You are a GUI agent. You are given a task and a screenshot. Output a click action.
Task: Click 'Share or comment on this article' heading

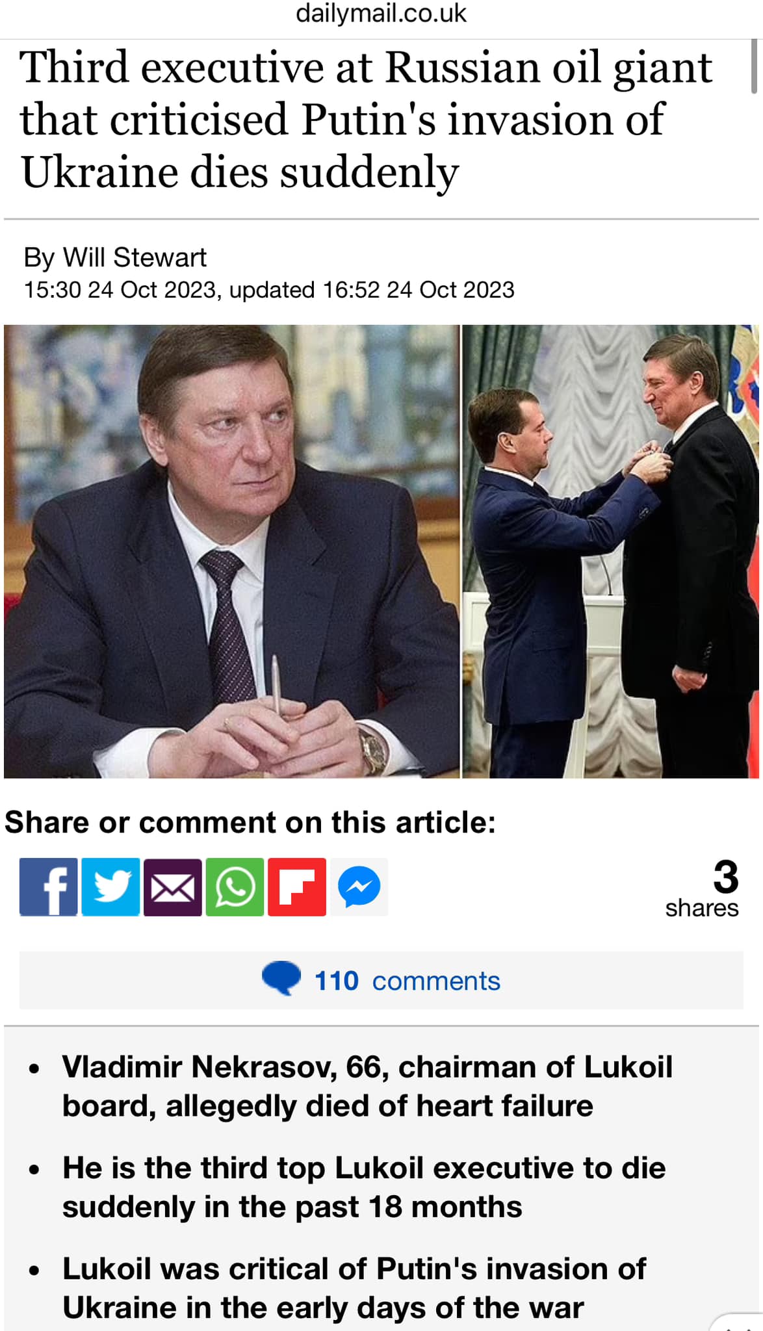(250, 823)
